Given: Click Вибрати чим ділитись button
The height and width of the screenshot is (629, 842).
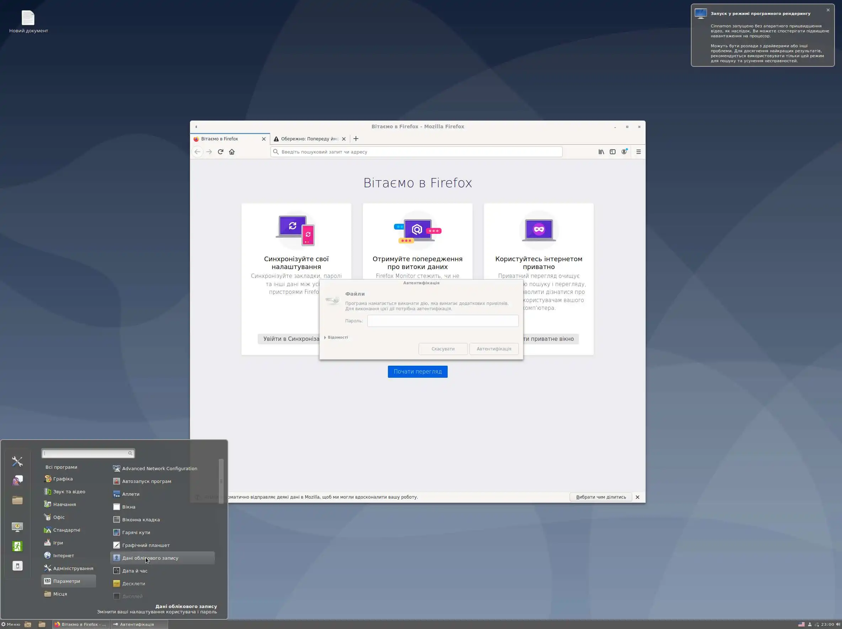Looking at the screenshot, I should (x=601, y=497).
